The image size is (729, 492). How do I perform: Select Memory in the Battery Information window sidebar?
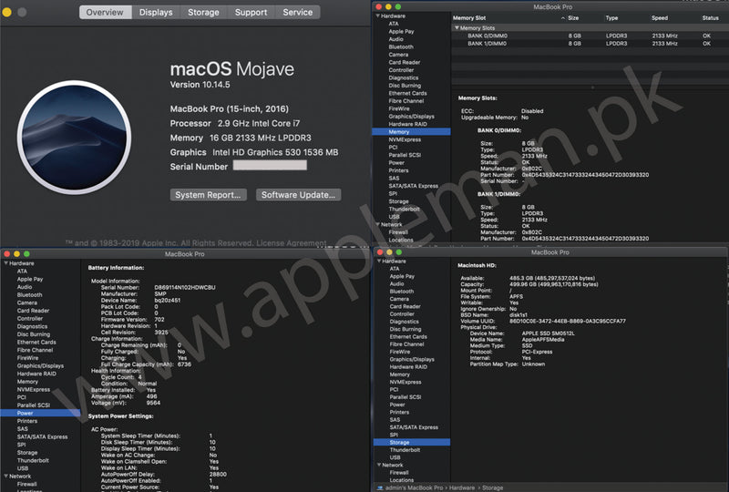point(27,382)
